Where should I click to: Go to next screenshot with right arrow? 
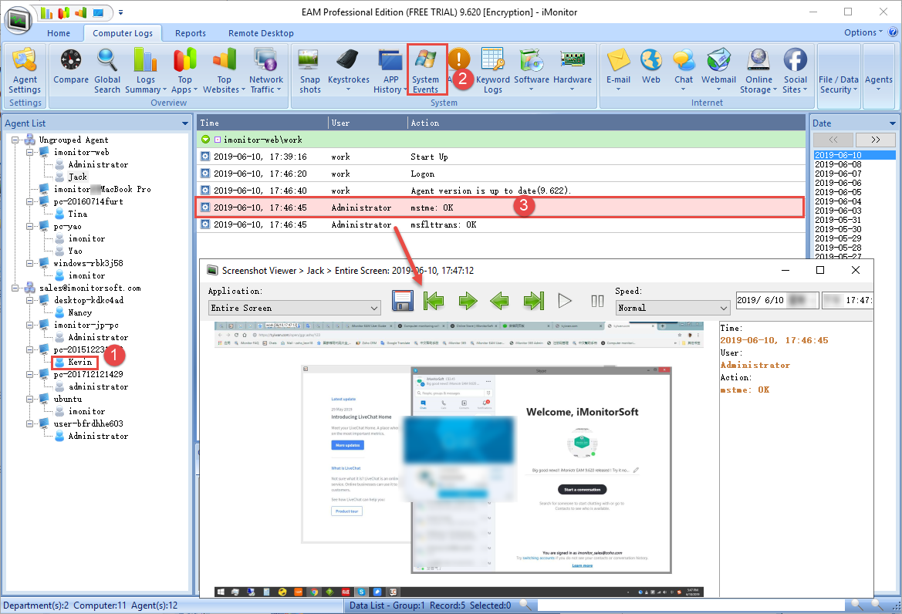[468, 301]
